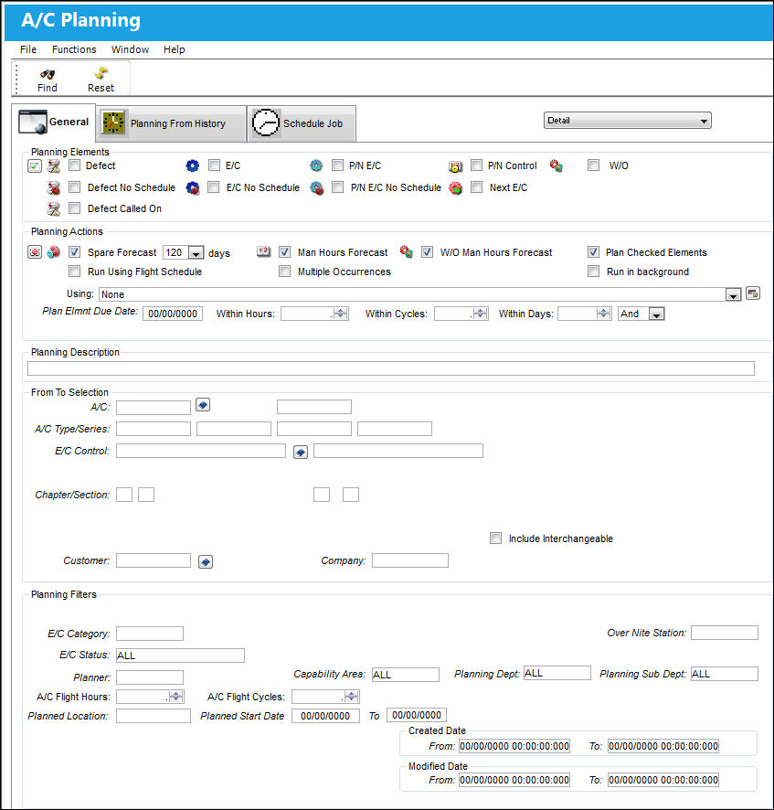Switch to Planning From History tab
Image resolution: width=774 pixels, height=810 pixels.
172,123
